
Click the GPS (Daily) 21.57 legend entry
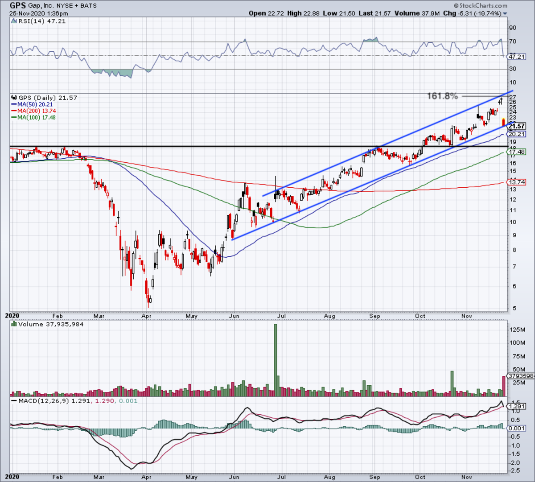47,98
